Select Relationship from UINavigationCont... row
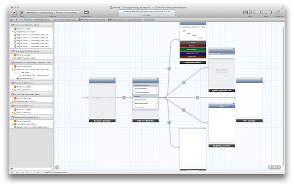Image resolution: width=294 pixels, height=187 pixels. [x=32, y=127]
